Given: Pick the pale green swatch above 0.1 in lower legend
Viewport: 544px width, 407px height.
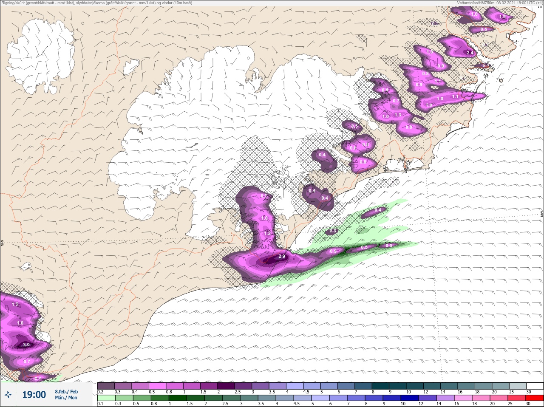Looking at the screenshot, I should point(106,398).
